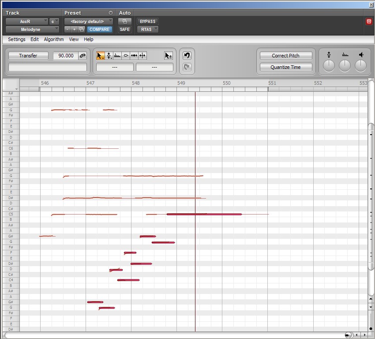Click the volume knob under speaker icon

(361, 66)
